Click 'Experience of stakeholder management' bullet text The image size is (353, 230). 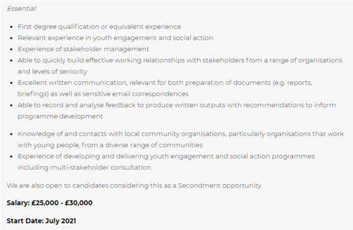click(x=83, y=49)
